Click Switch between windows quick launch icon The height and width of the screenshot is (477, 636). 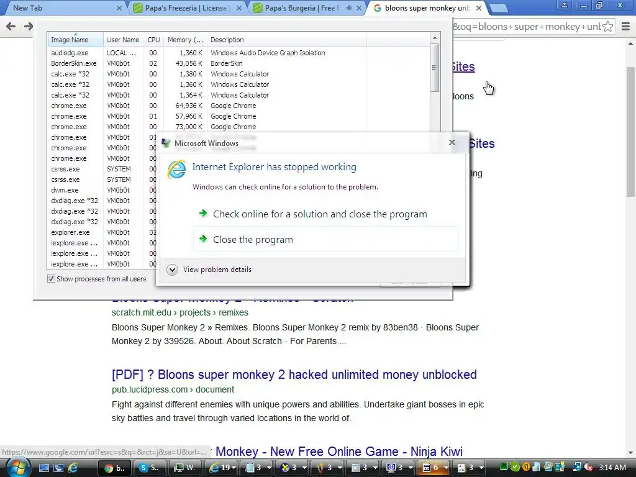58,468
